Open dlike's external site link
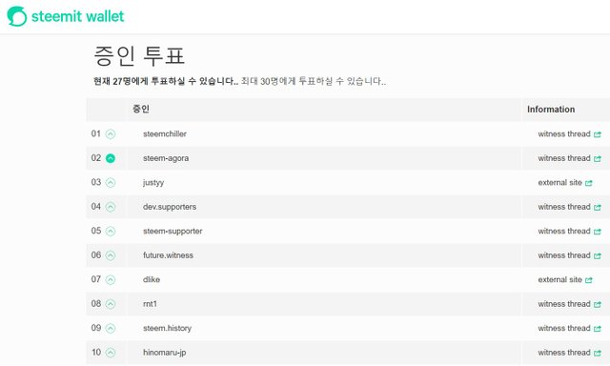610x366 pixels. coord(565,279)
